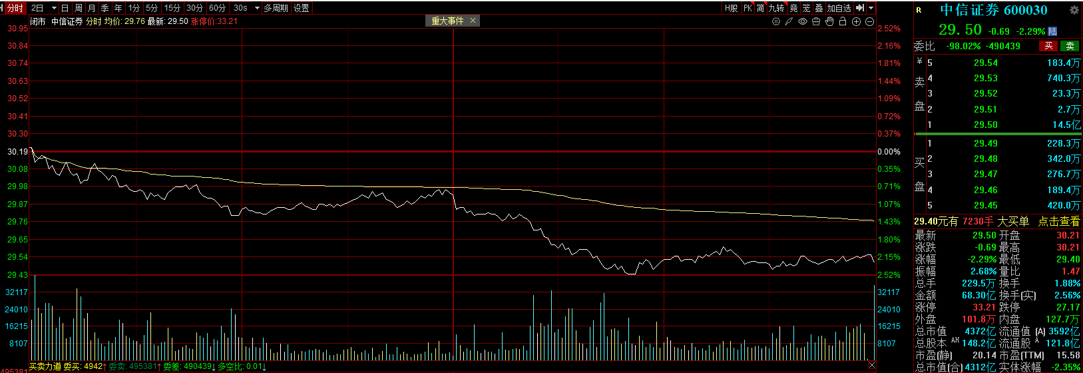Click the 跌停 27.17 value

click(x=1068, y=307)
